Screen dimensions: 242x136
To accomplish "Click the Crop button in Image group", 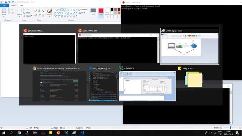I will point(26,9).
